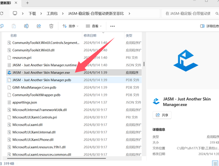Sort by the 类型 column header
This screenshot has height=166, width=219.
(129, 35)
